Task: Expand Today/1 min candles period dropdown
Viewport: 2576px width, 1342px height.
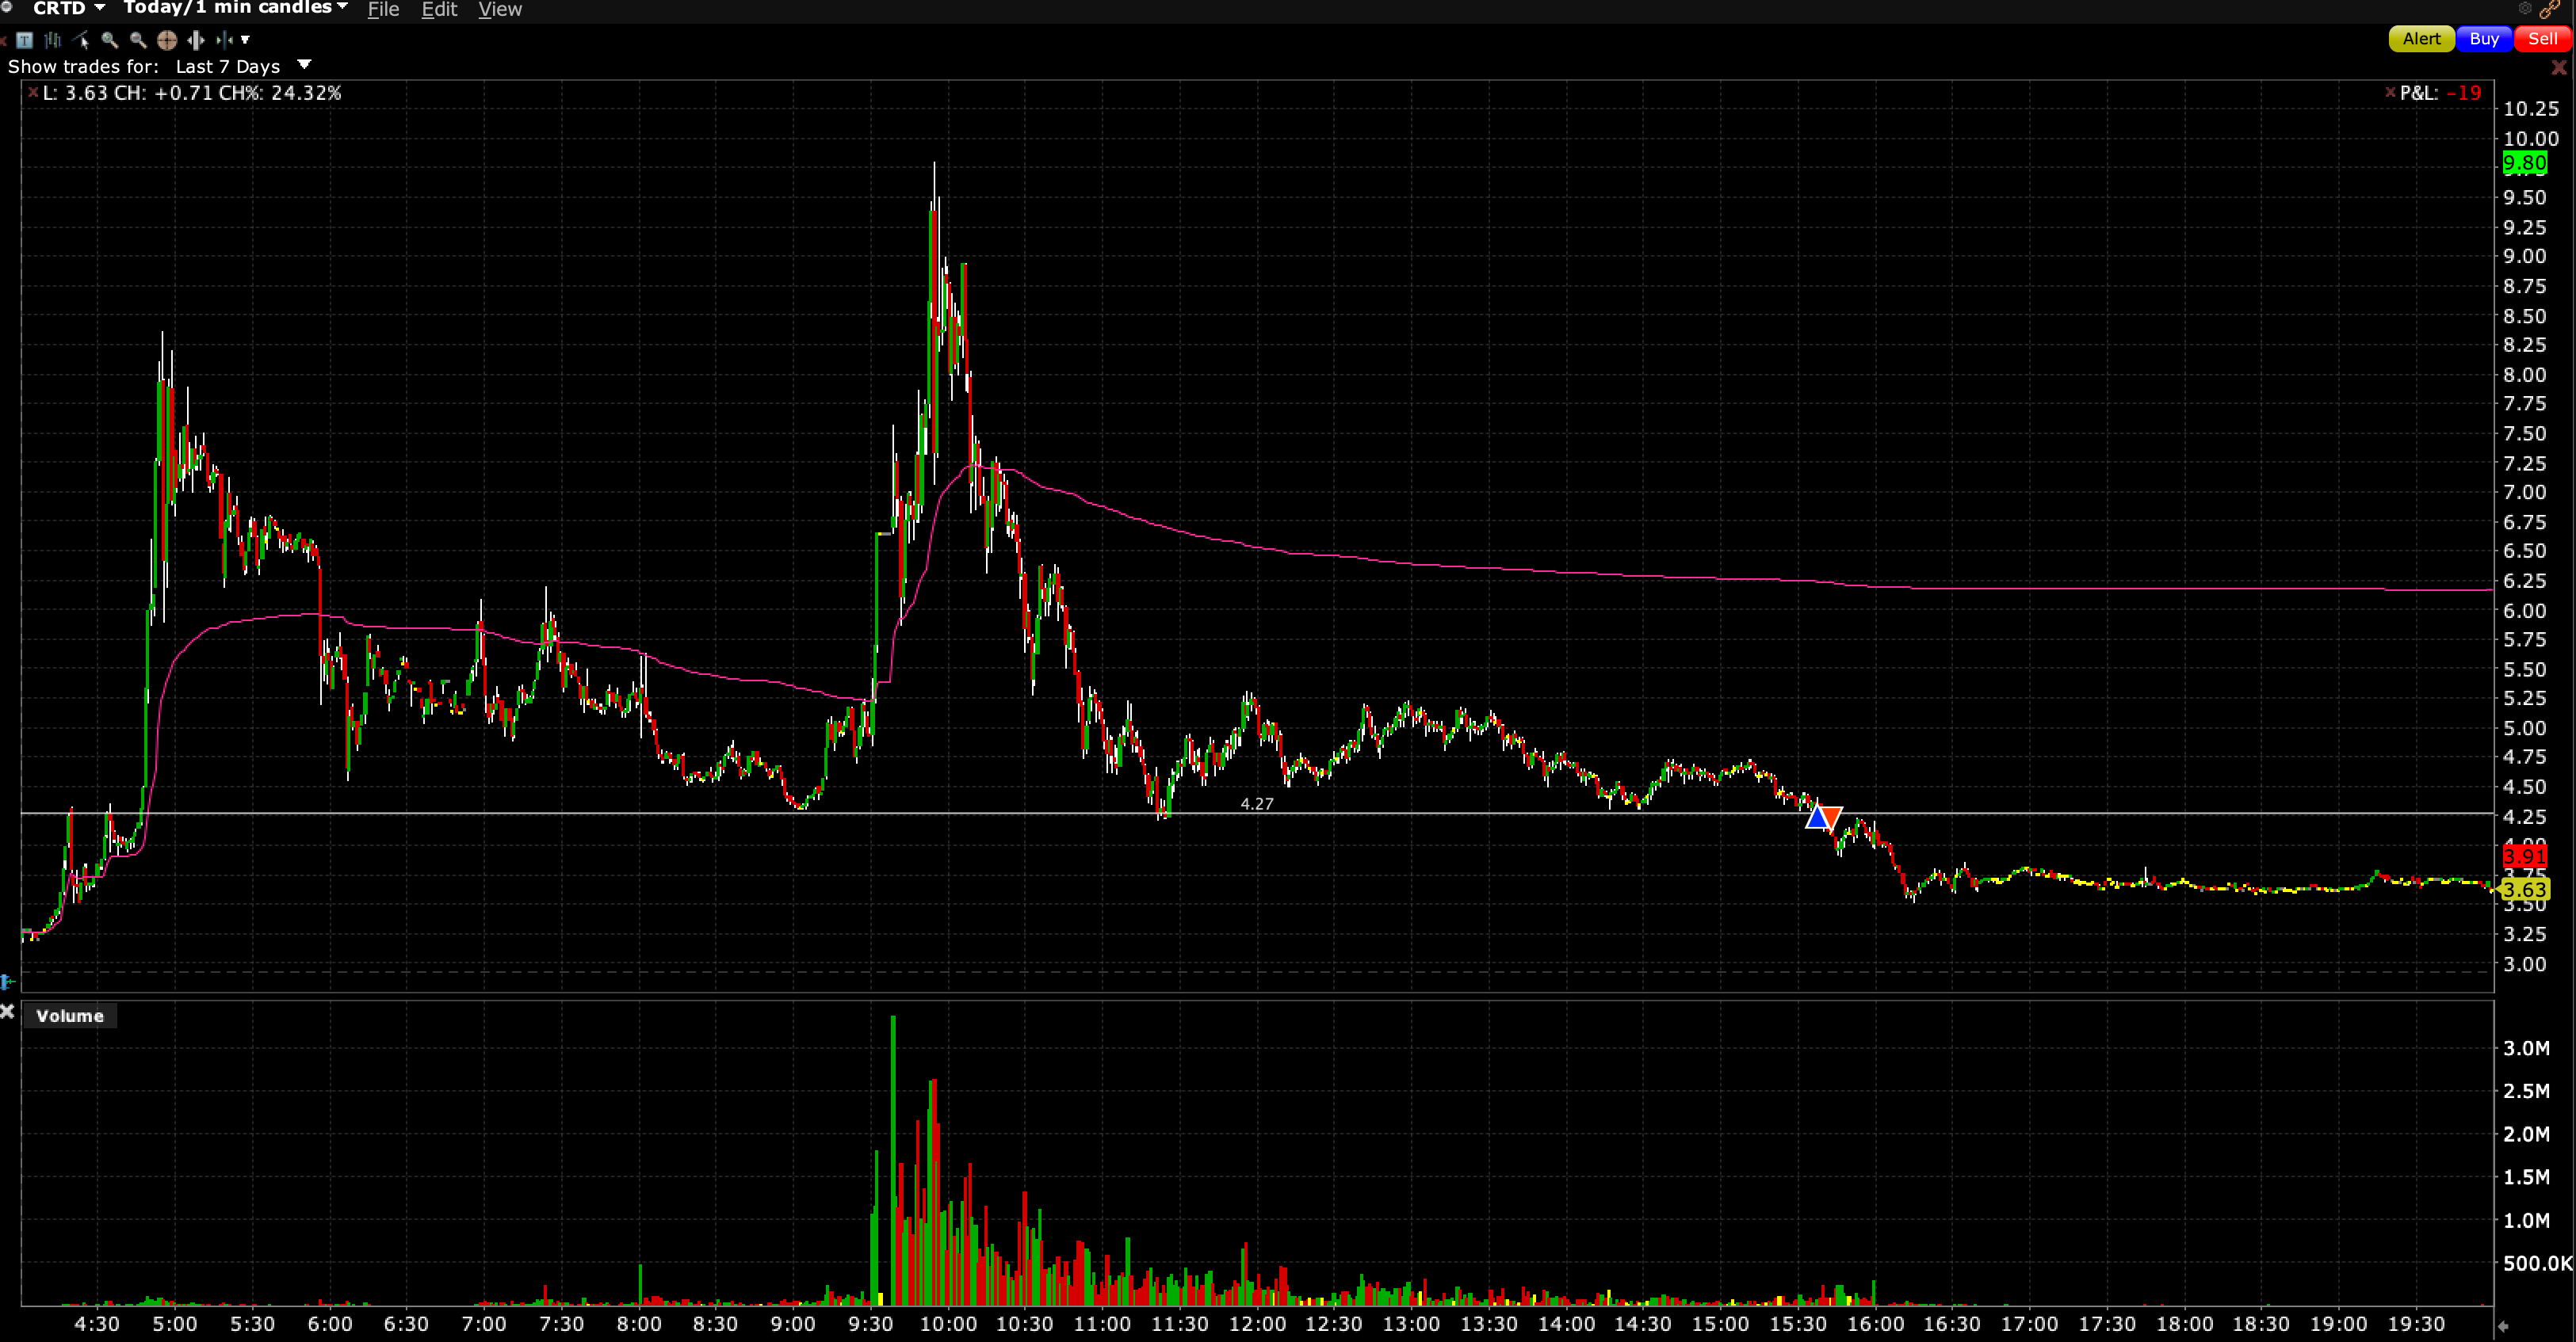Action: tap(343, 7)
